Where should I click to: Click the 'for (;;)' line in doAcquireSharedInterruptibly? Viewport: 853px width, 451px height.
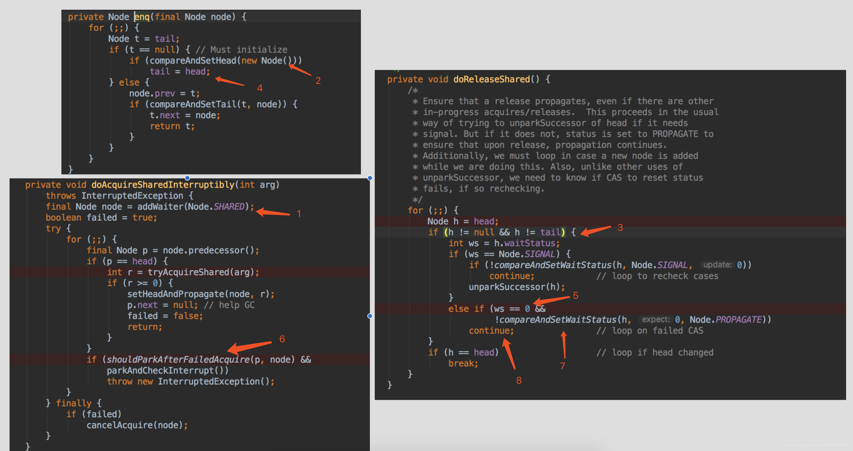91,239
